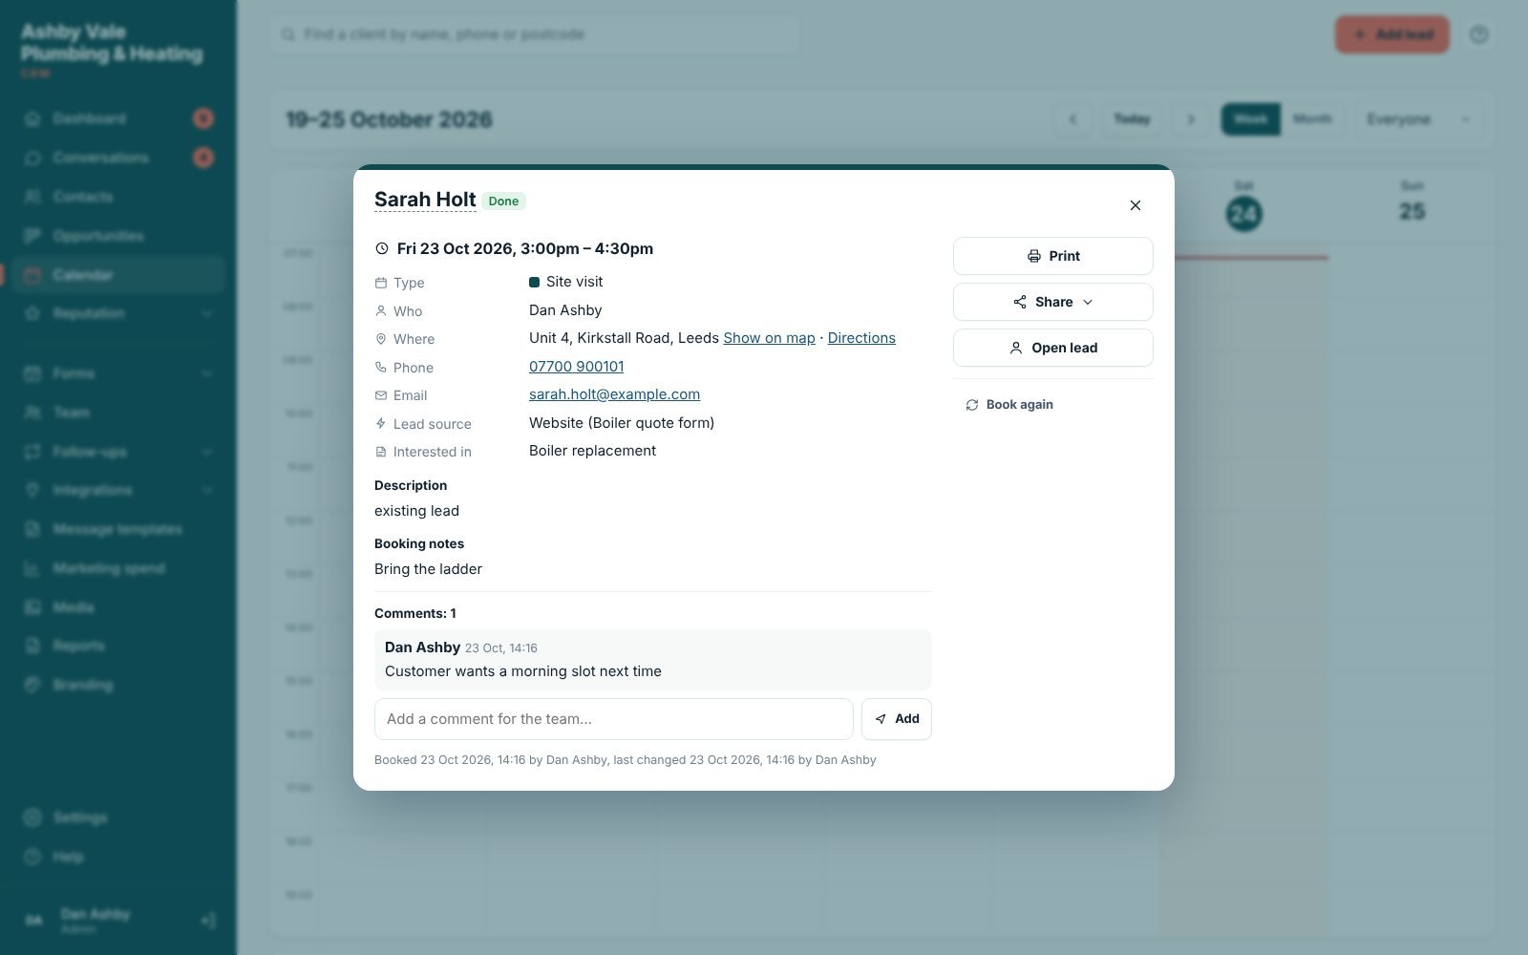The width and height of the screenshot is (1528, 955).
Task: Click the Add lead button
Action: (1391, 34)
